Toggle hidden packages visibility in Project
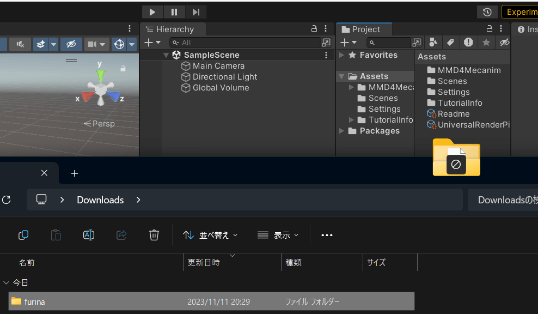The image size is (538, 314). pyautogui.click(x=504, y=43)
